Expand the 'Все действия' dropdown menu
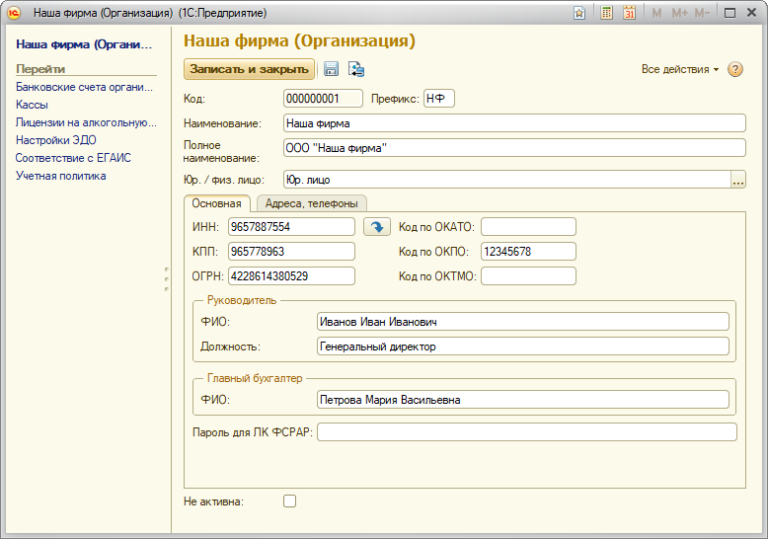The height and width of the screenshot is (539, 768). click(x=679, y=69)
